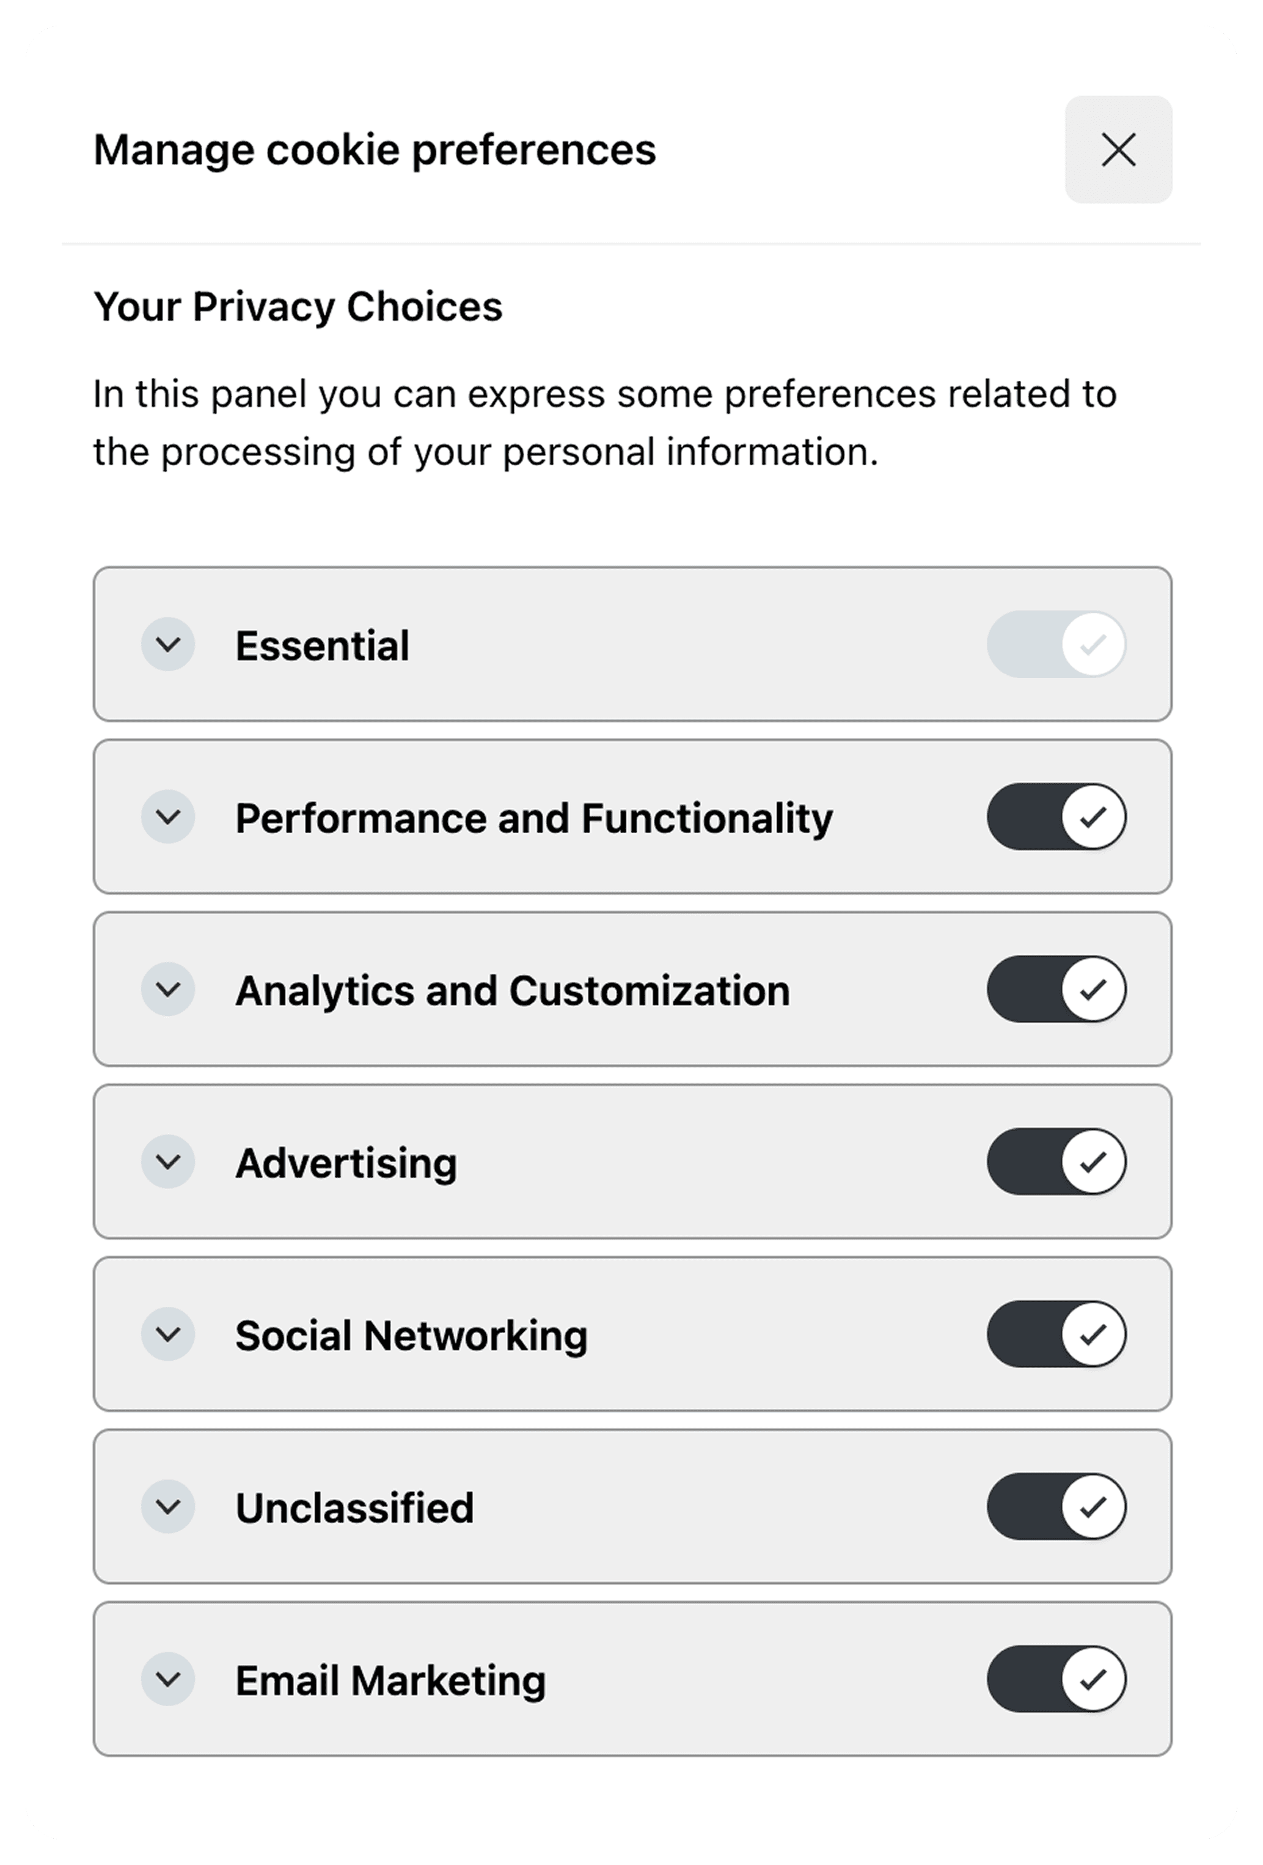Close the cookie preferences dialog
This screenshot has height=1865, width=1263.
point(1118,150)
